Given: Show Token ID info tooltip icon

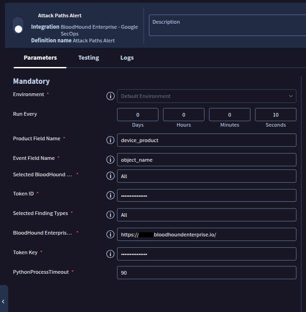Looking at the screenshot, I should (x=110, y=195).
